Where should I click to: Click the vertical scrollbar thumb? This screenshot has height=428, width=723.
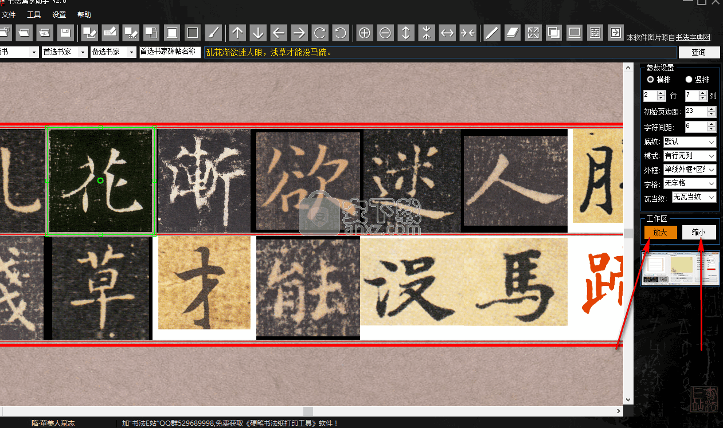[x=628, y=234]
